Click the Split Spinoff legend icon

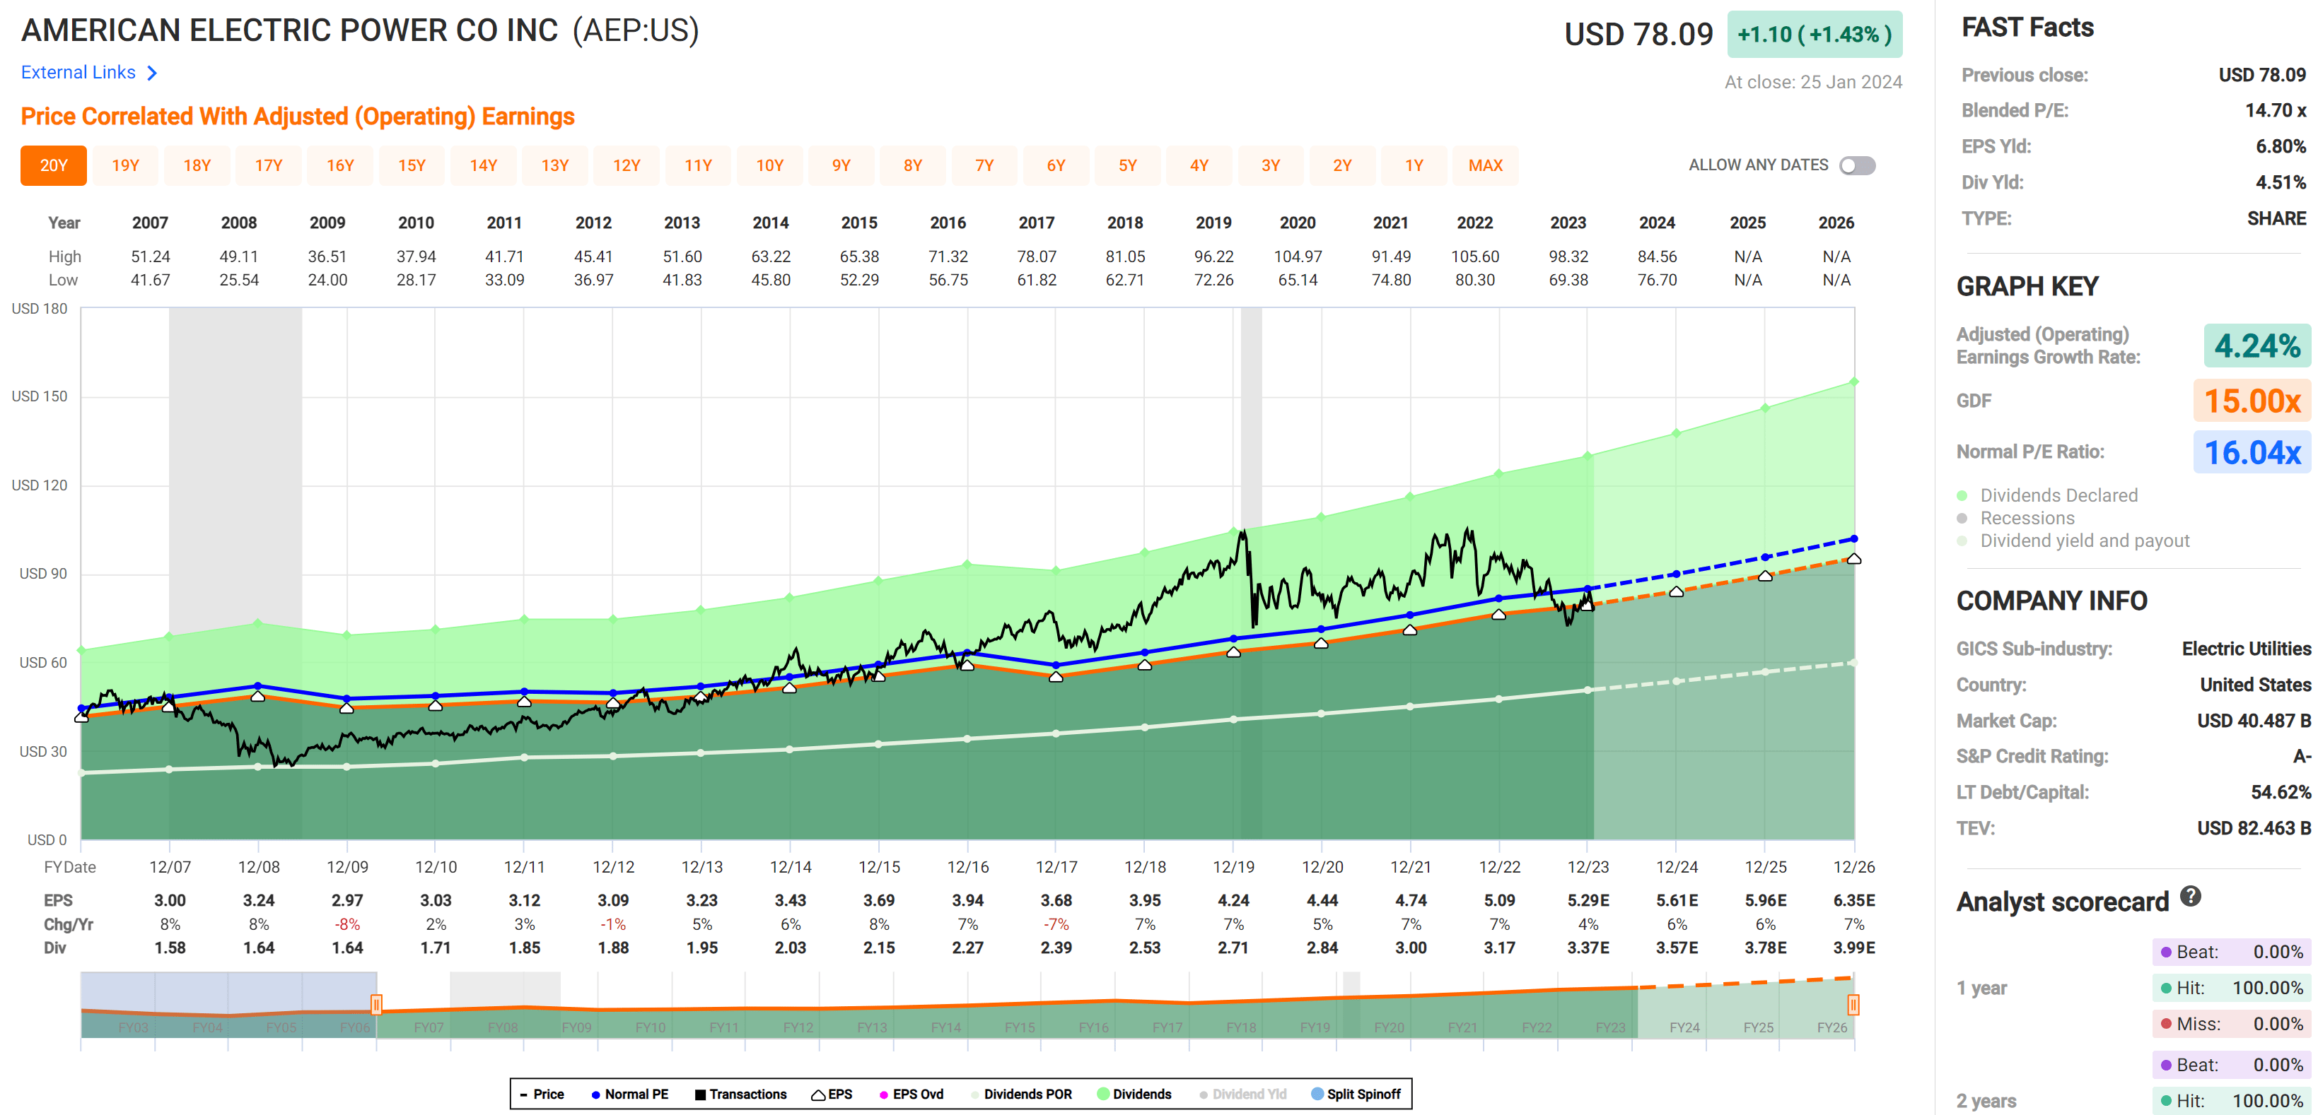click(1317, 1095)
